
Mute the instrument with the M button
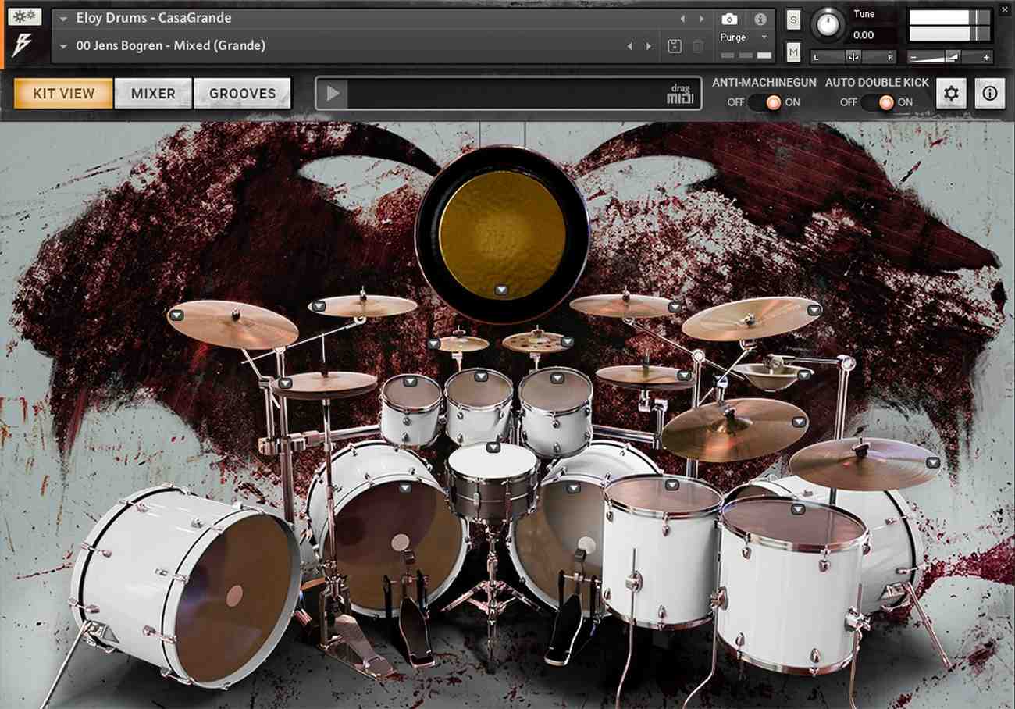[792, 51]
